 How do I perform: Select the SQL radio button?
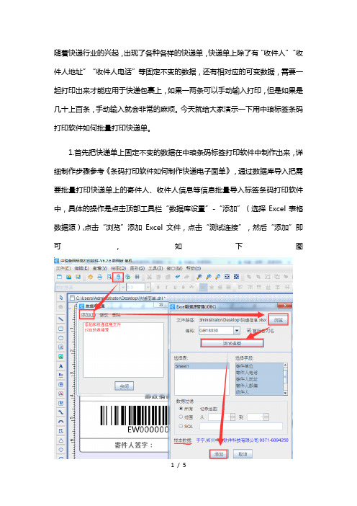click(x=181, y=426)
